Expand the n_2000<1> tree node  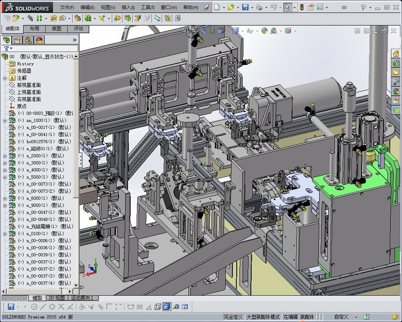(5, 156)
